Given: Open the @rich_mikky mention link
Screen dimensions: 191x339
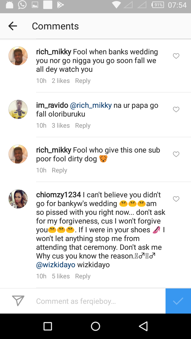Looking at the screenshot, I should (x=91, y=105).
